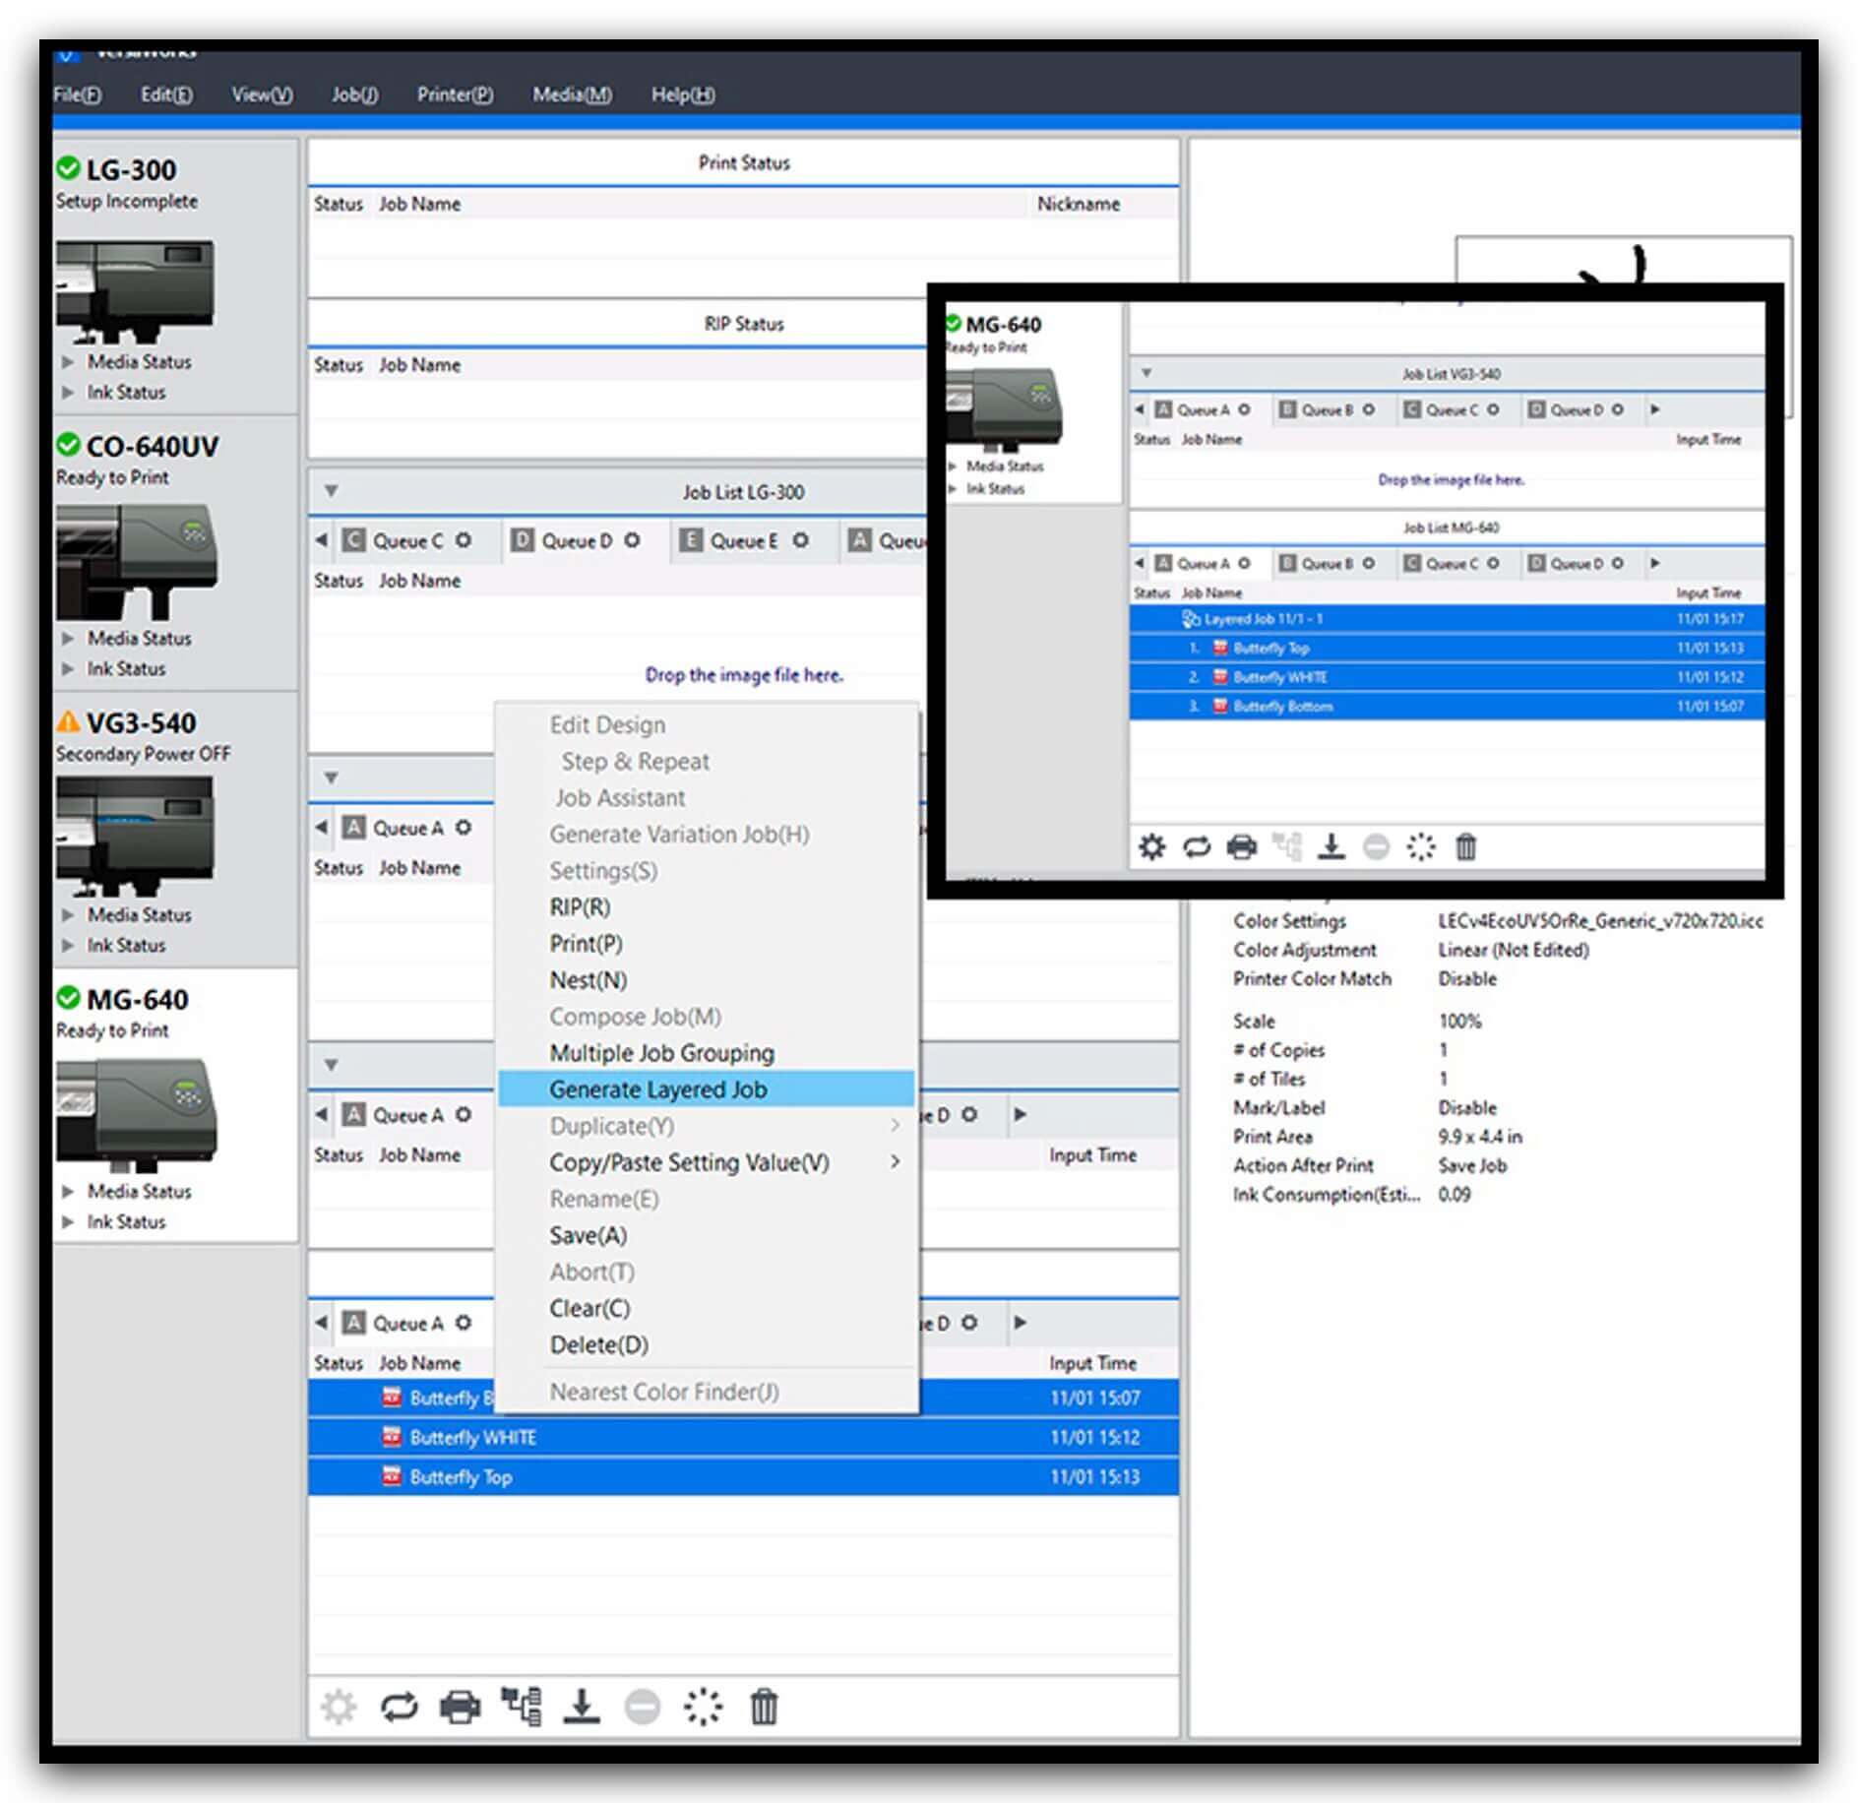Click the clear dotted-circle icon in inset toolbar
Screen dimensions: 1858x1803
pyautogui.click(x=1421, y=846)
